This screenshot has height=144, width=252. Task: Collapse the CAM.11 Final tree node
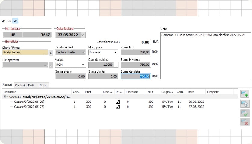pos(5,97)
